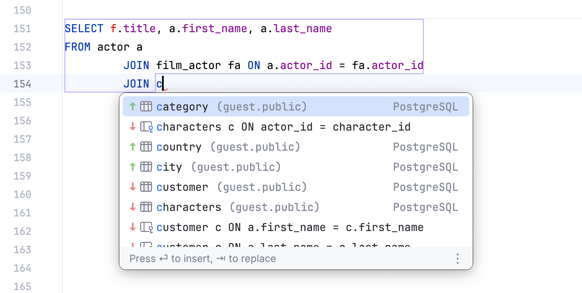Click the join icon beside "customer c ON a.first_name"
The height and width of the screenshot is (293, 582).
(147, 227)
